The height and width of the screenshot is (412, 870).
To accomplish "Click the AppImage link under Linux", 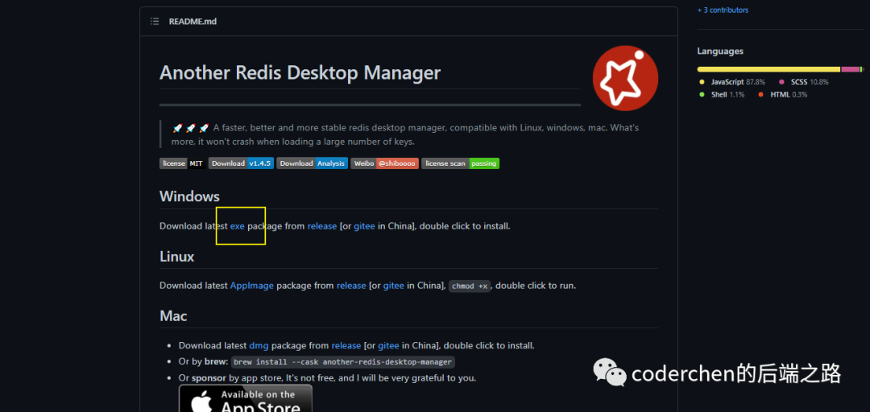I will click(252, 286).
